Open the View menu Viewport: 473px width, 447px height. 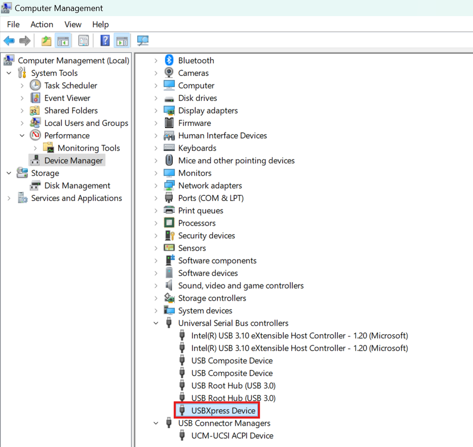pos(72,24)
